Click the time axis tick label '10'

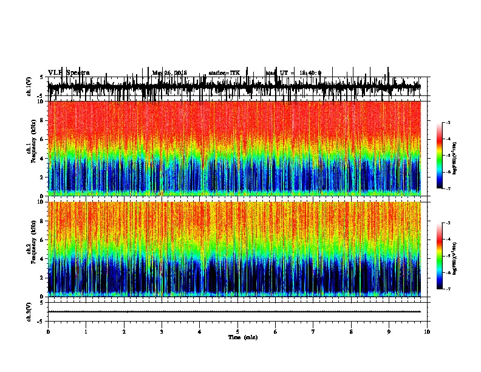coord(427,332)
